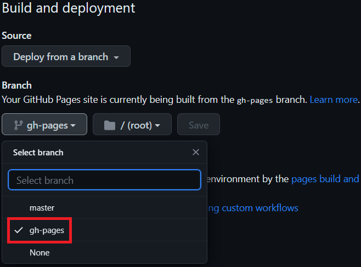This screenshot has height=267, width=361.
Task: Open the Deploy from a branch source dropdown
Action: [x=66, y=56]
